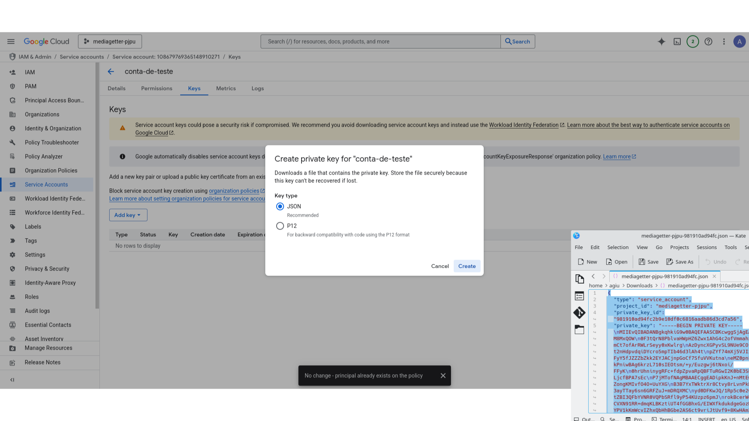Click Save in Kate toolbar
The width and height of the screenshot is (749, 421).
pyautogui.click(x=648, y=262)
